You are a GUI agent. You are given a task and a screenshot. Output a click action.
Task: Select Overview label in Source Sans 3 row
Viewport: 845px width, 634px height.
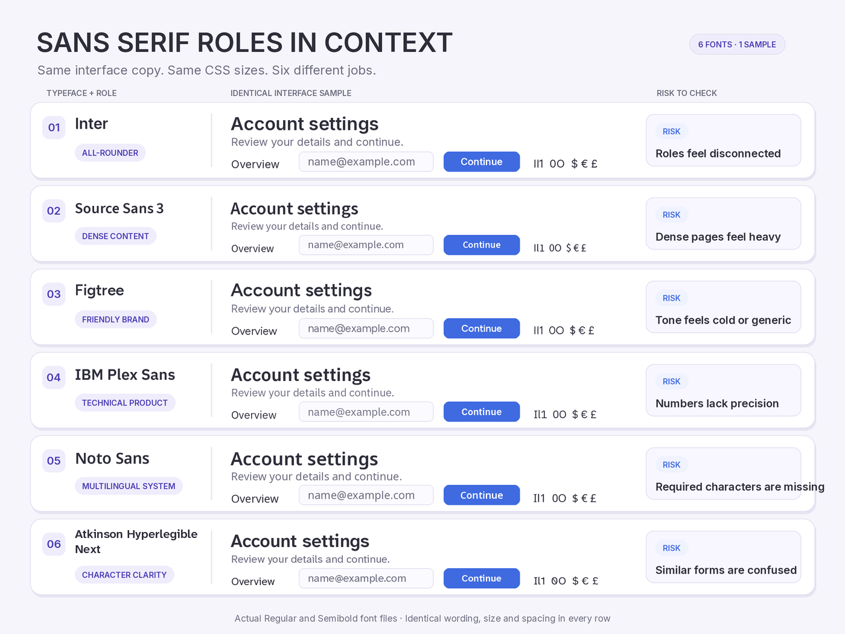coord(252,248)
